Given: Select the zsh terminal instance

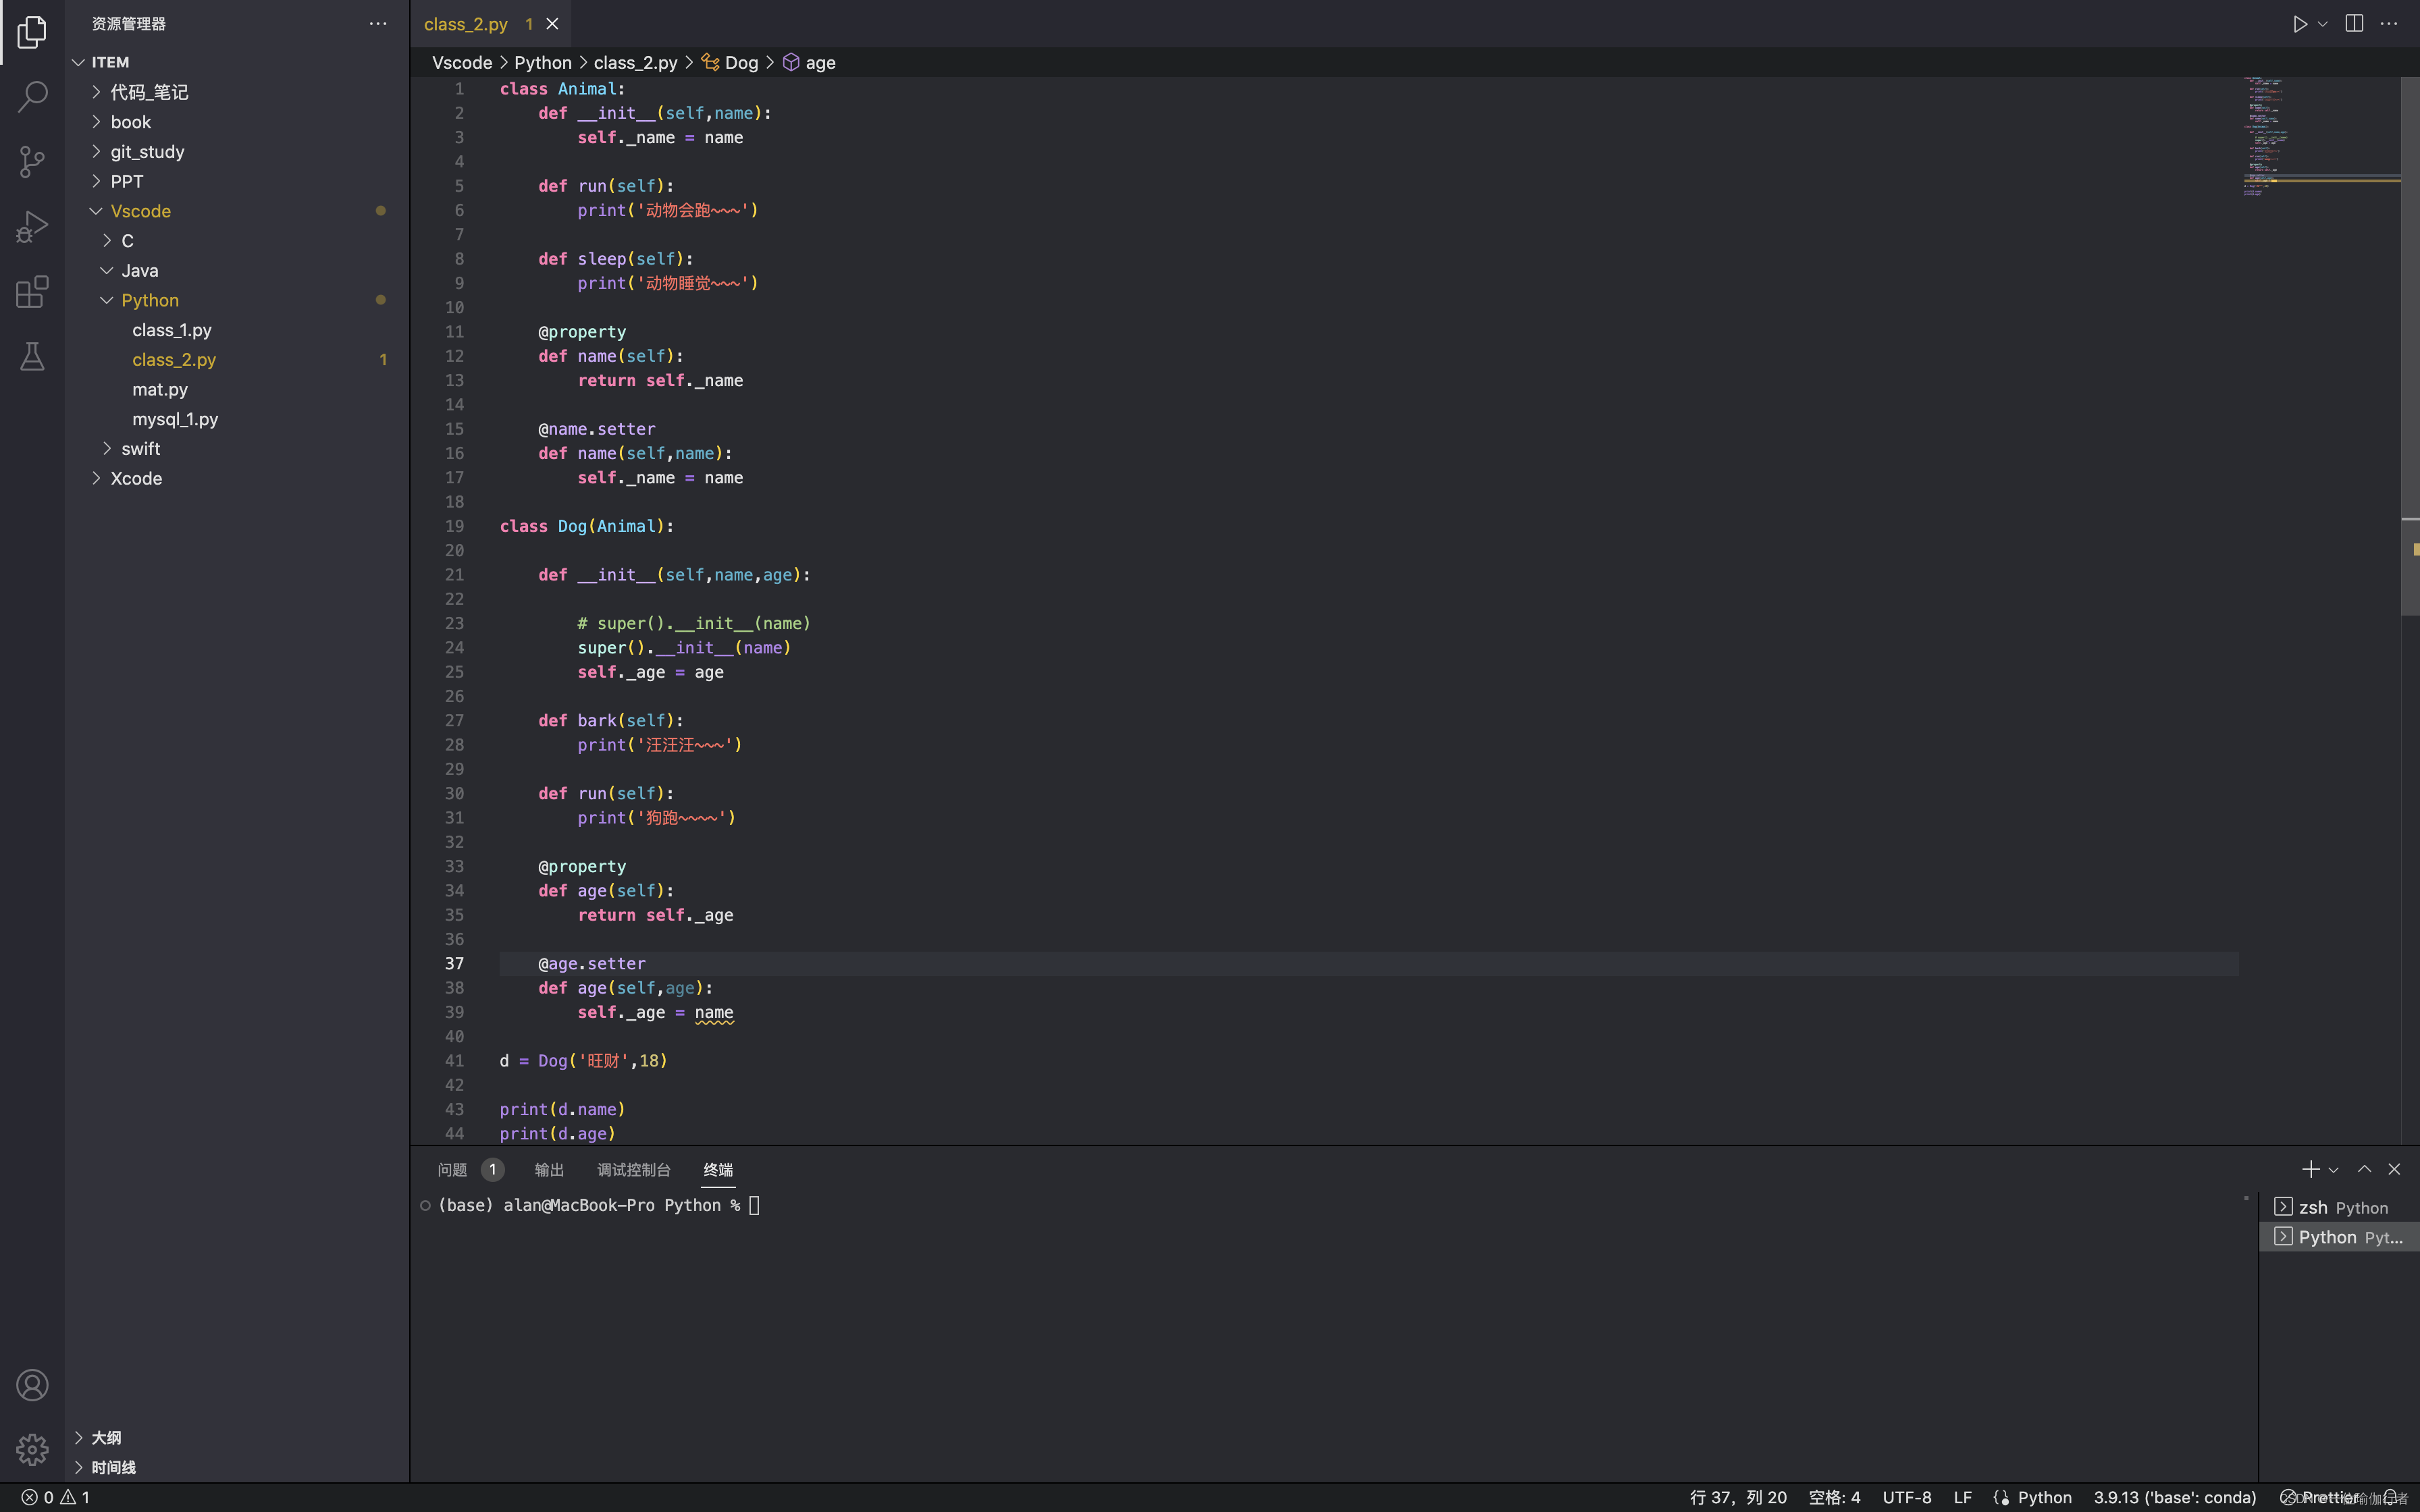Looking at the screenshot, I should (x=2339, y=1207).
